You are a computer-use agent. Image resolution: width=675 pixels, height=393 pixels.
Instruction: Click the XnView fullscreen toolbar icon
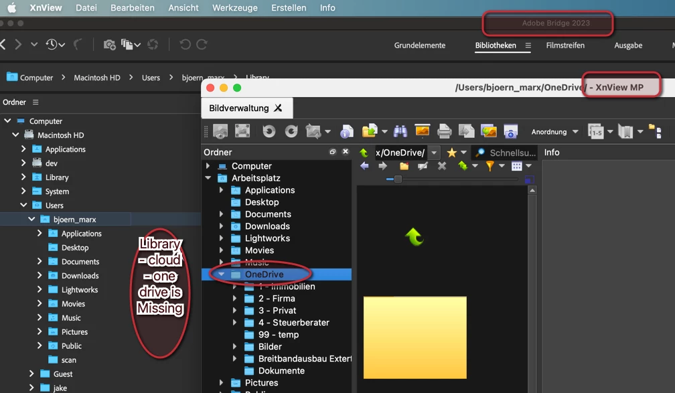[x=242, y=131]
